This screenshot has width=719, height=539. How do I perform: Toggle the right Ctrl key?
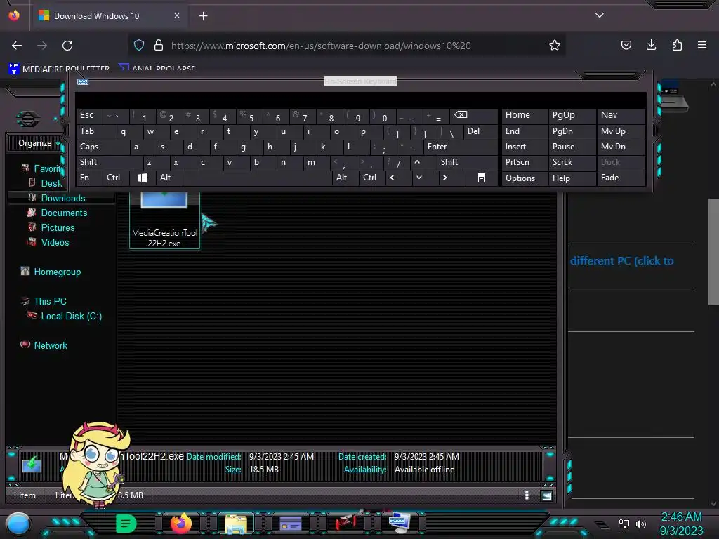[x=372, y=178]
